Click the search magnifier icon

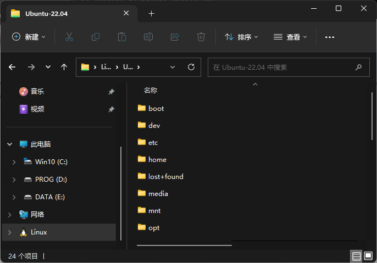coord(358,67)
